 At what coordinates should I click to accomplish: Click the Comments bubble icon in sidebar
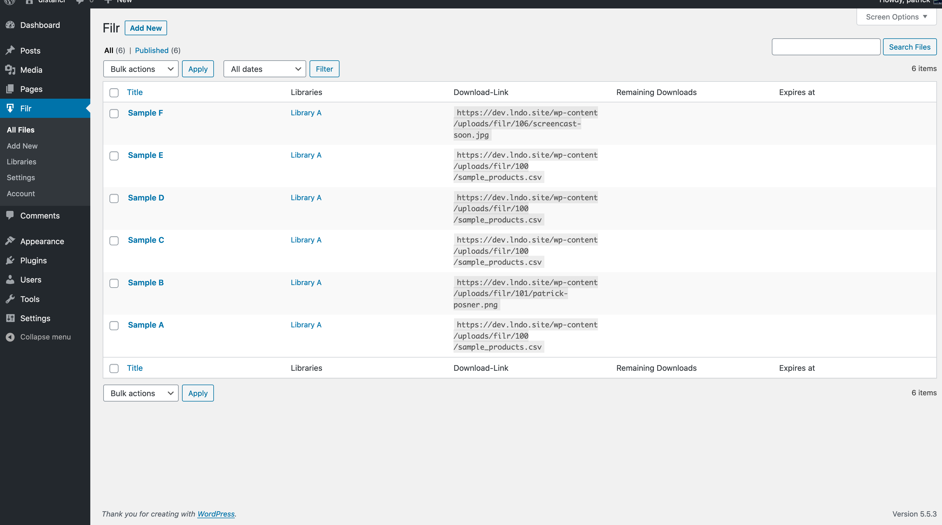(10, 215)
